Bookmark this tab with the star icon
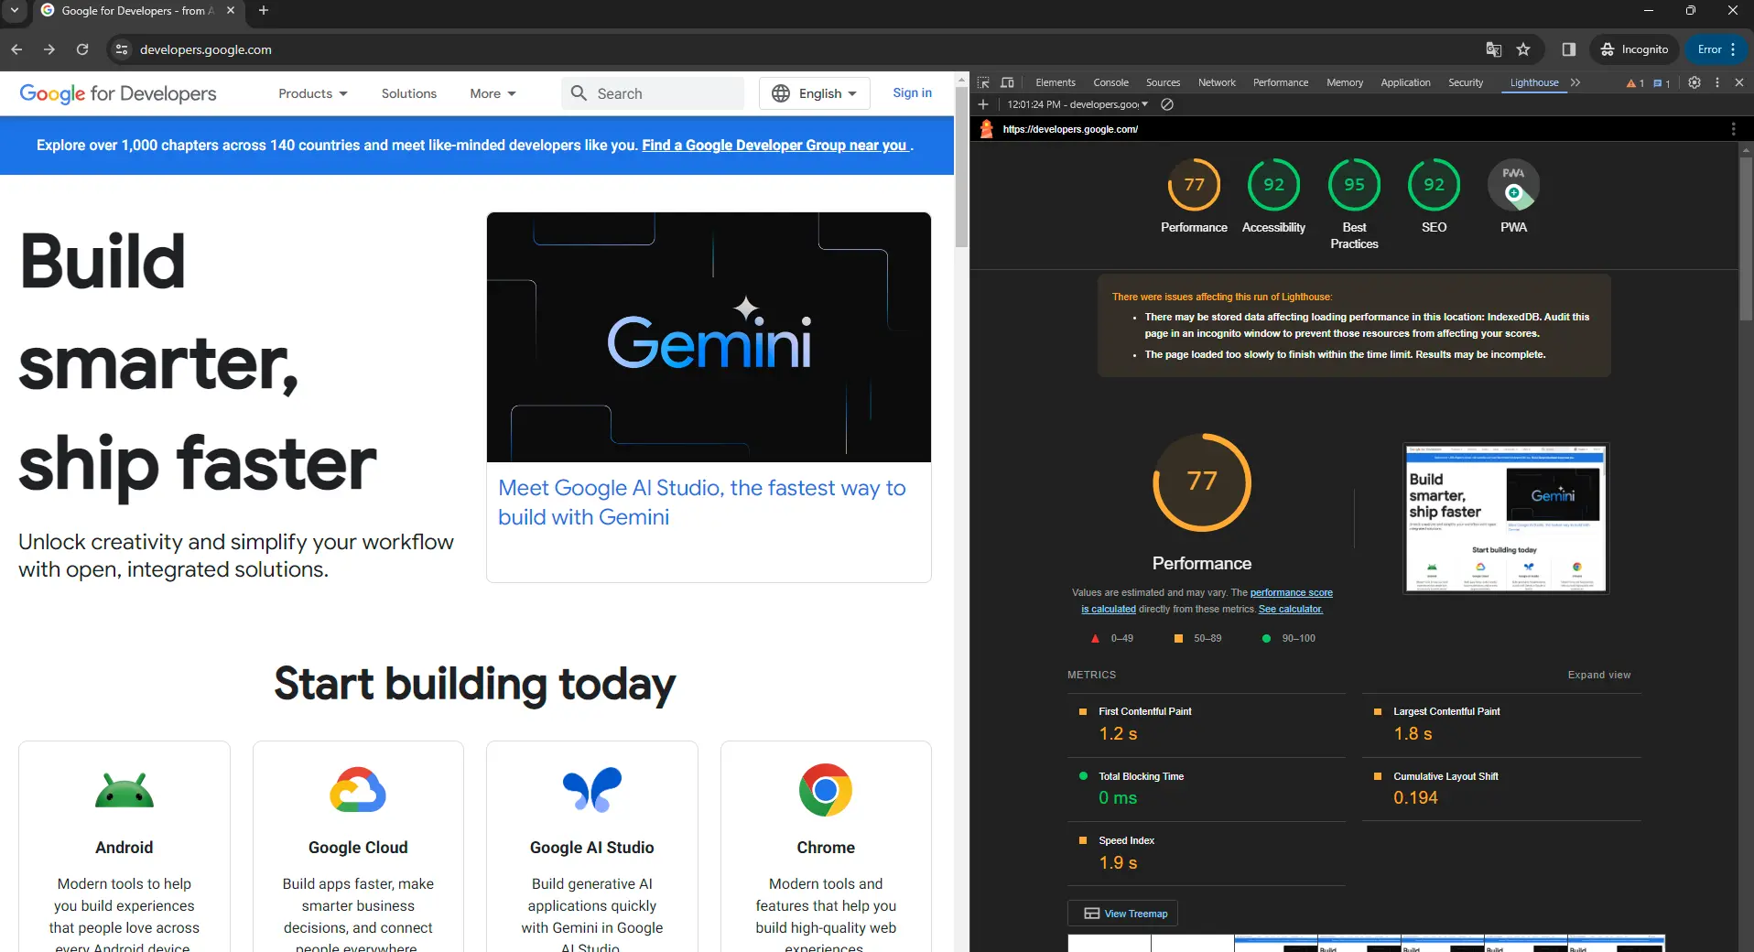Image resolution: width=1754 pixels, height=952 pixels. 1523,49
